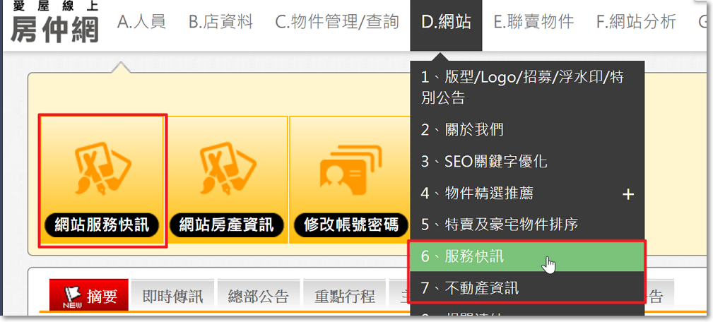
Task: Click the 網站服務快訊 shortcut icon
Action: [x=102, y=181]
